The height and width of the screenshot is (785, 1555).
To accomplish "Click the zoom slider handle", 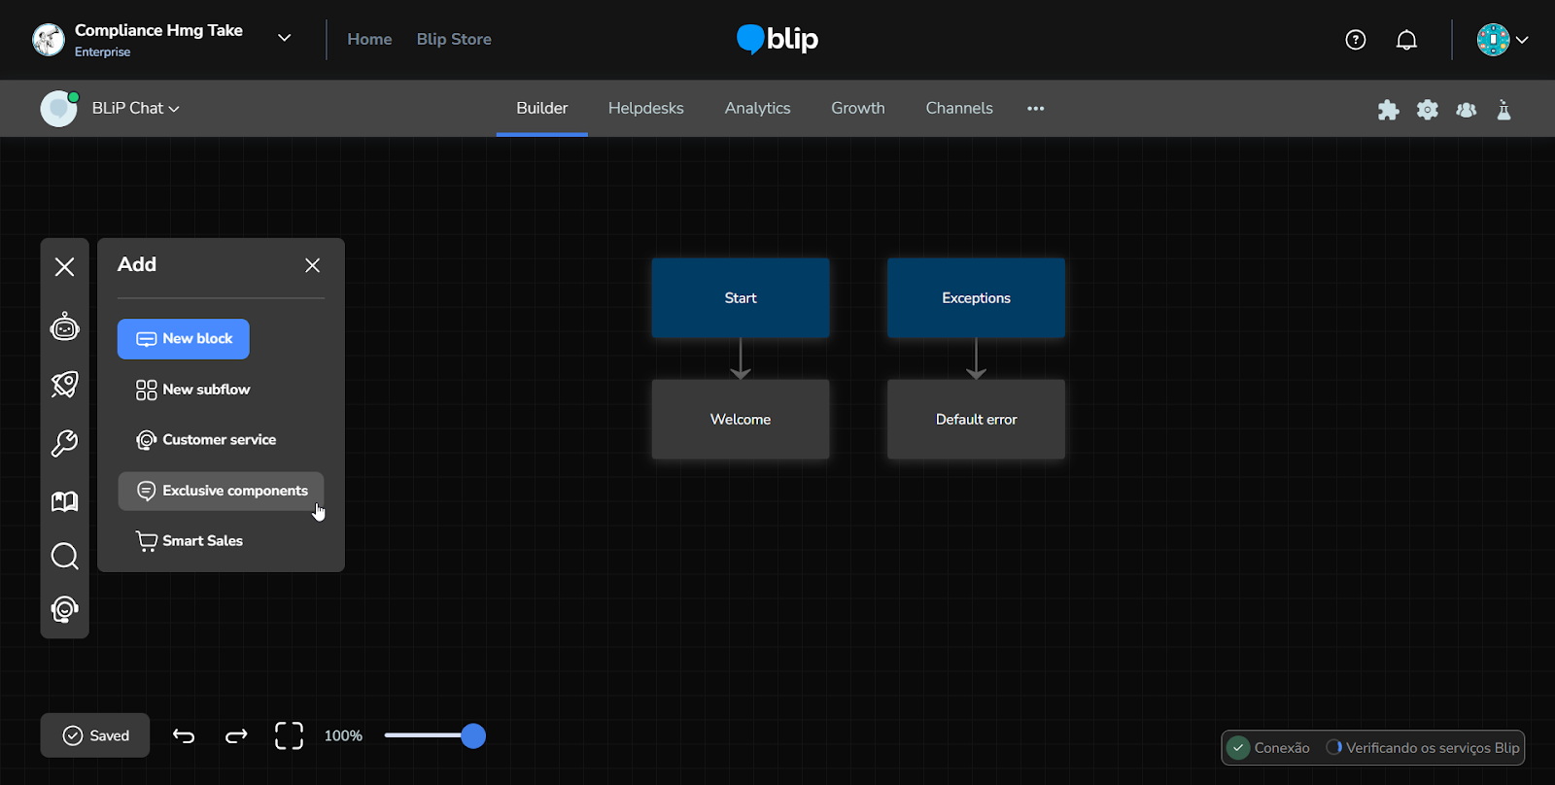I will coord(473,735).
